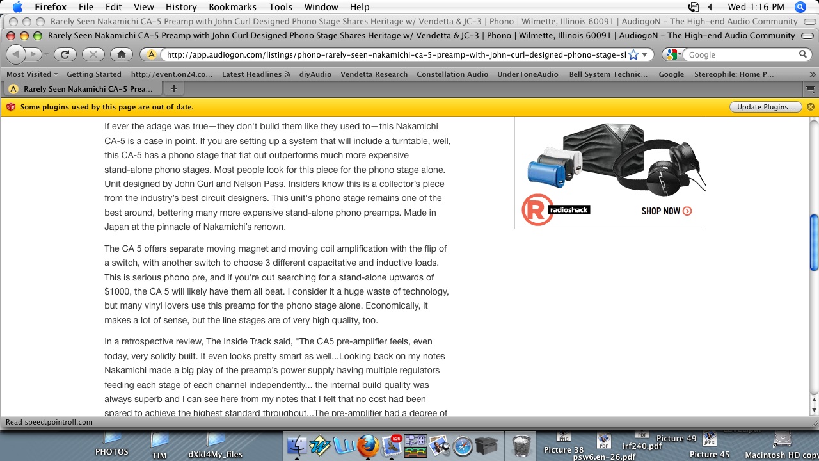Open Spotlight search icon in menu bar

click(x=800, y=7)
